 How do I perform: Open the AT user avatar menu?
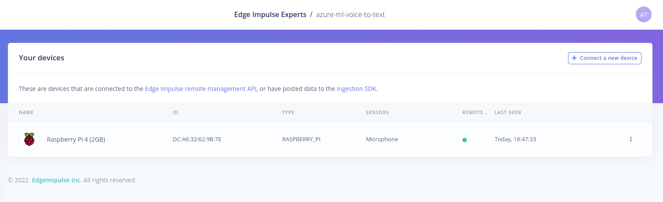(x=643, y=14)
